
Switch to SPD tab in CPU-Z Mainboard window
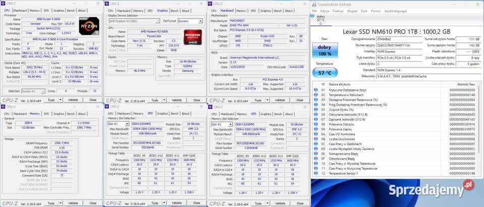[253, 11]
